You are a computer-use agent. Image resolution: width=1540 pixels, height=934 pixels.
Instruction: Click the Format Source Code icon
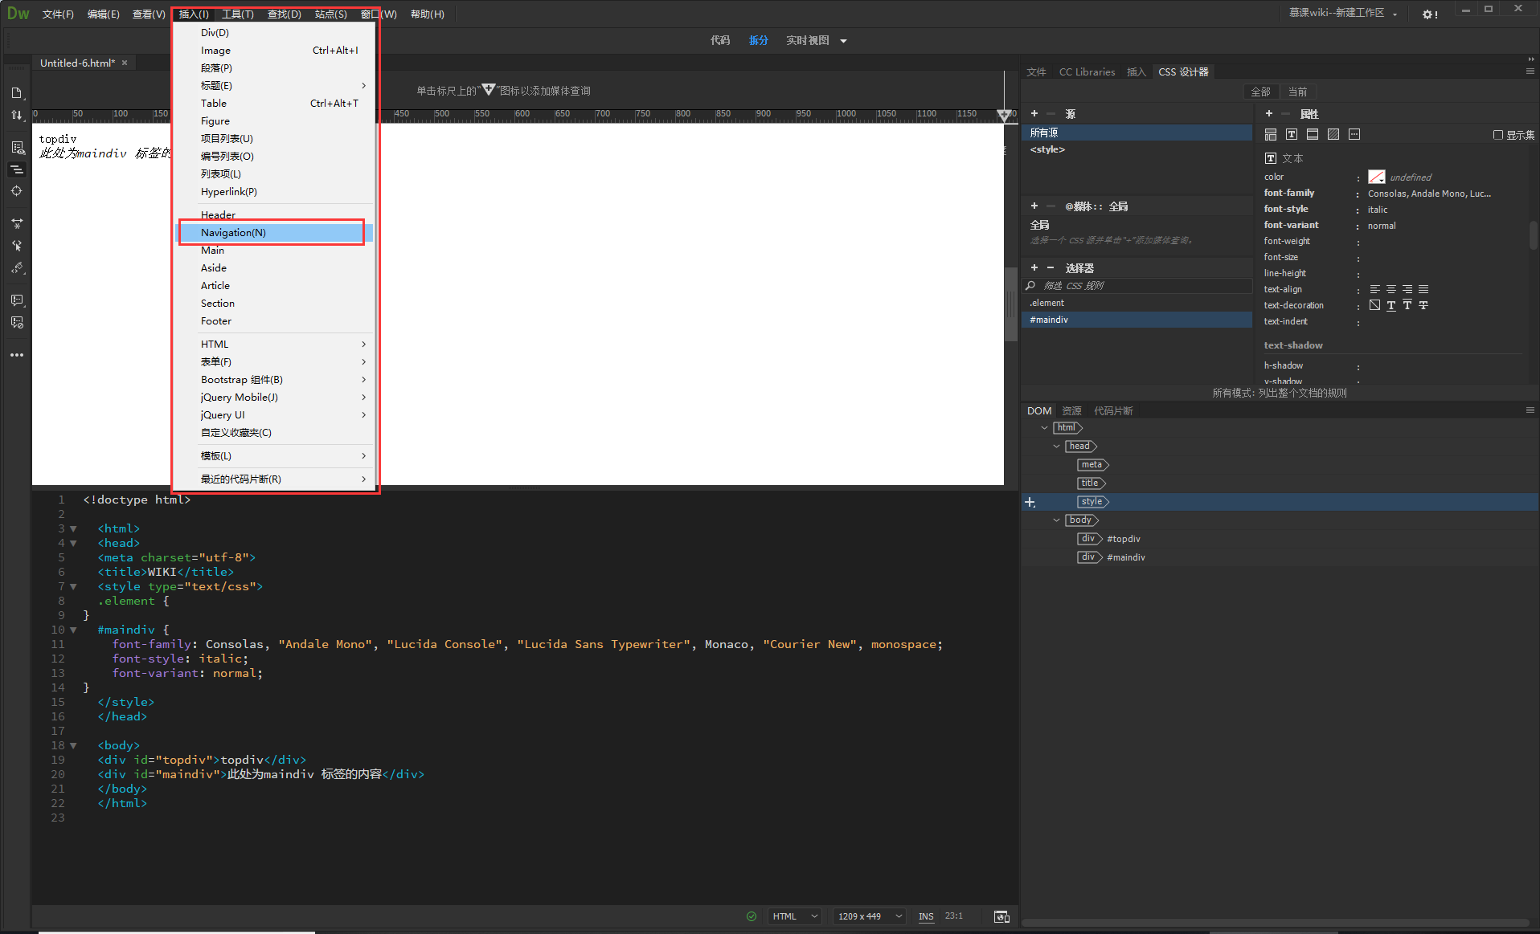[x=17, y=268]
